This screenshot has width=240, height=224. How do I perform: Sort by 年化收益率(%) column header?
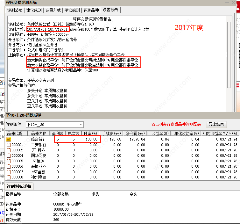click(186, 134)
